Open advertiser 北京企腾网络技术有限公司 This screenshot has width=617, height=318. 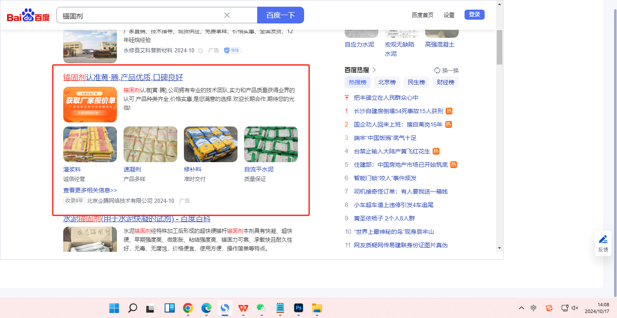pyautogui.click(x=120, y=201)
